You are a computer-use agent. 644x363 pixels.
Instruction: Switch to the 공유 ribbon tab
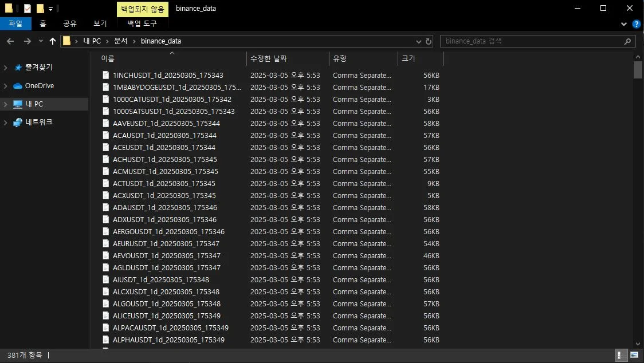point(70,23)
